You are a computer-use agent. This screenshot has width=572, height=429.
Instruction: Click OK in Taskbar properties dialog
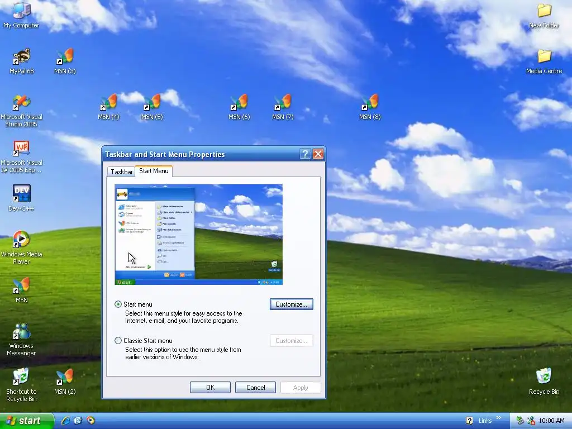pos(210,388)
